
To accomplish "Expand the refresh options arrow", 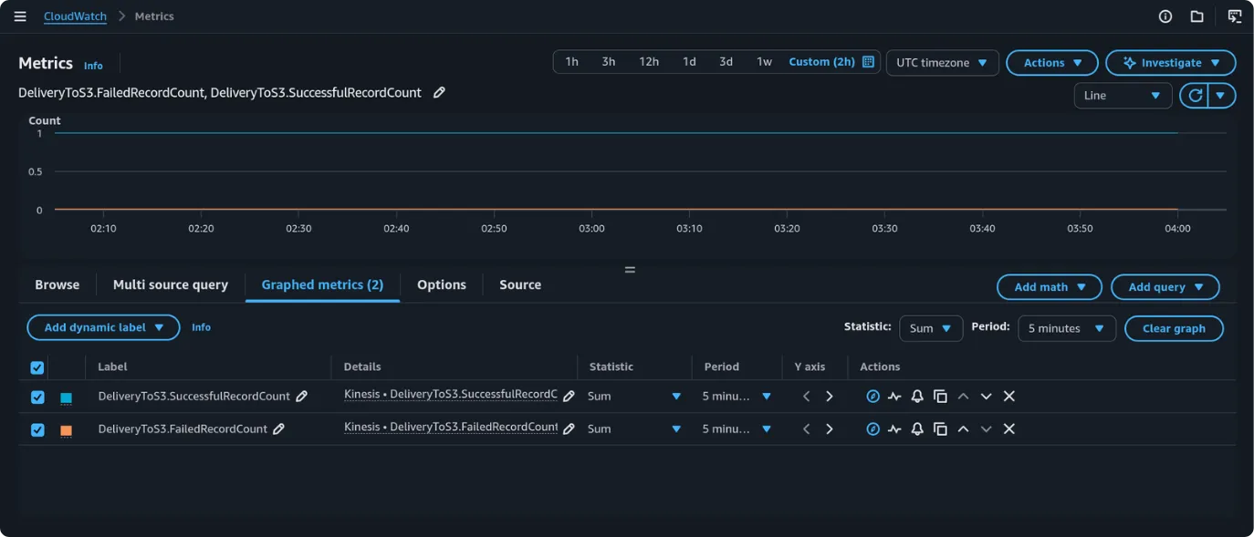I will [1222, 95].
